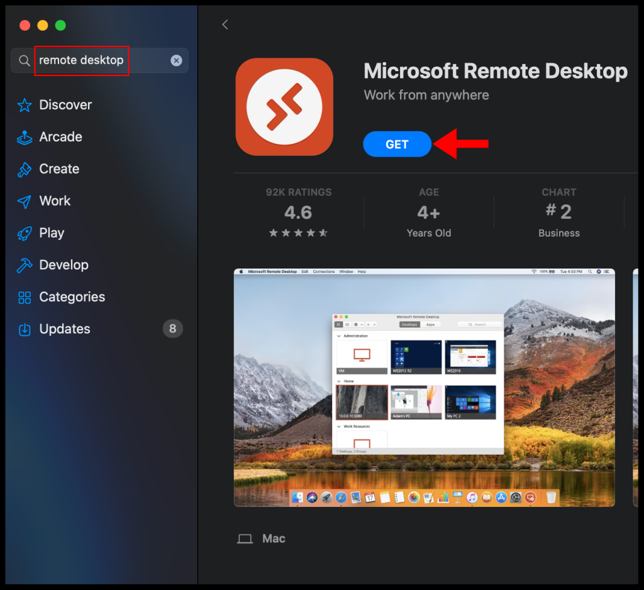Open the Create category

(58, 169)
